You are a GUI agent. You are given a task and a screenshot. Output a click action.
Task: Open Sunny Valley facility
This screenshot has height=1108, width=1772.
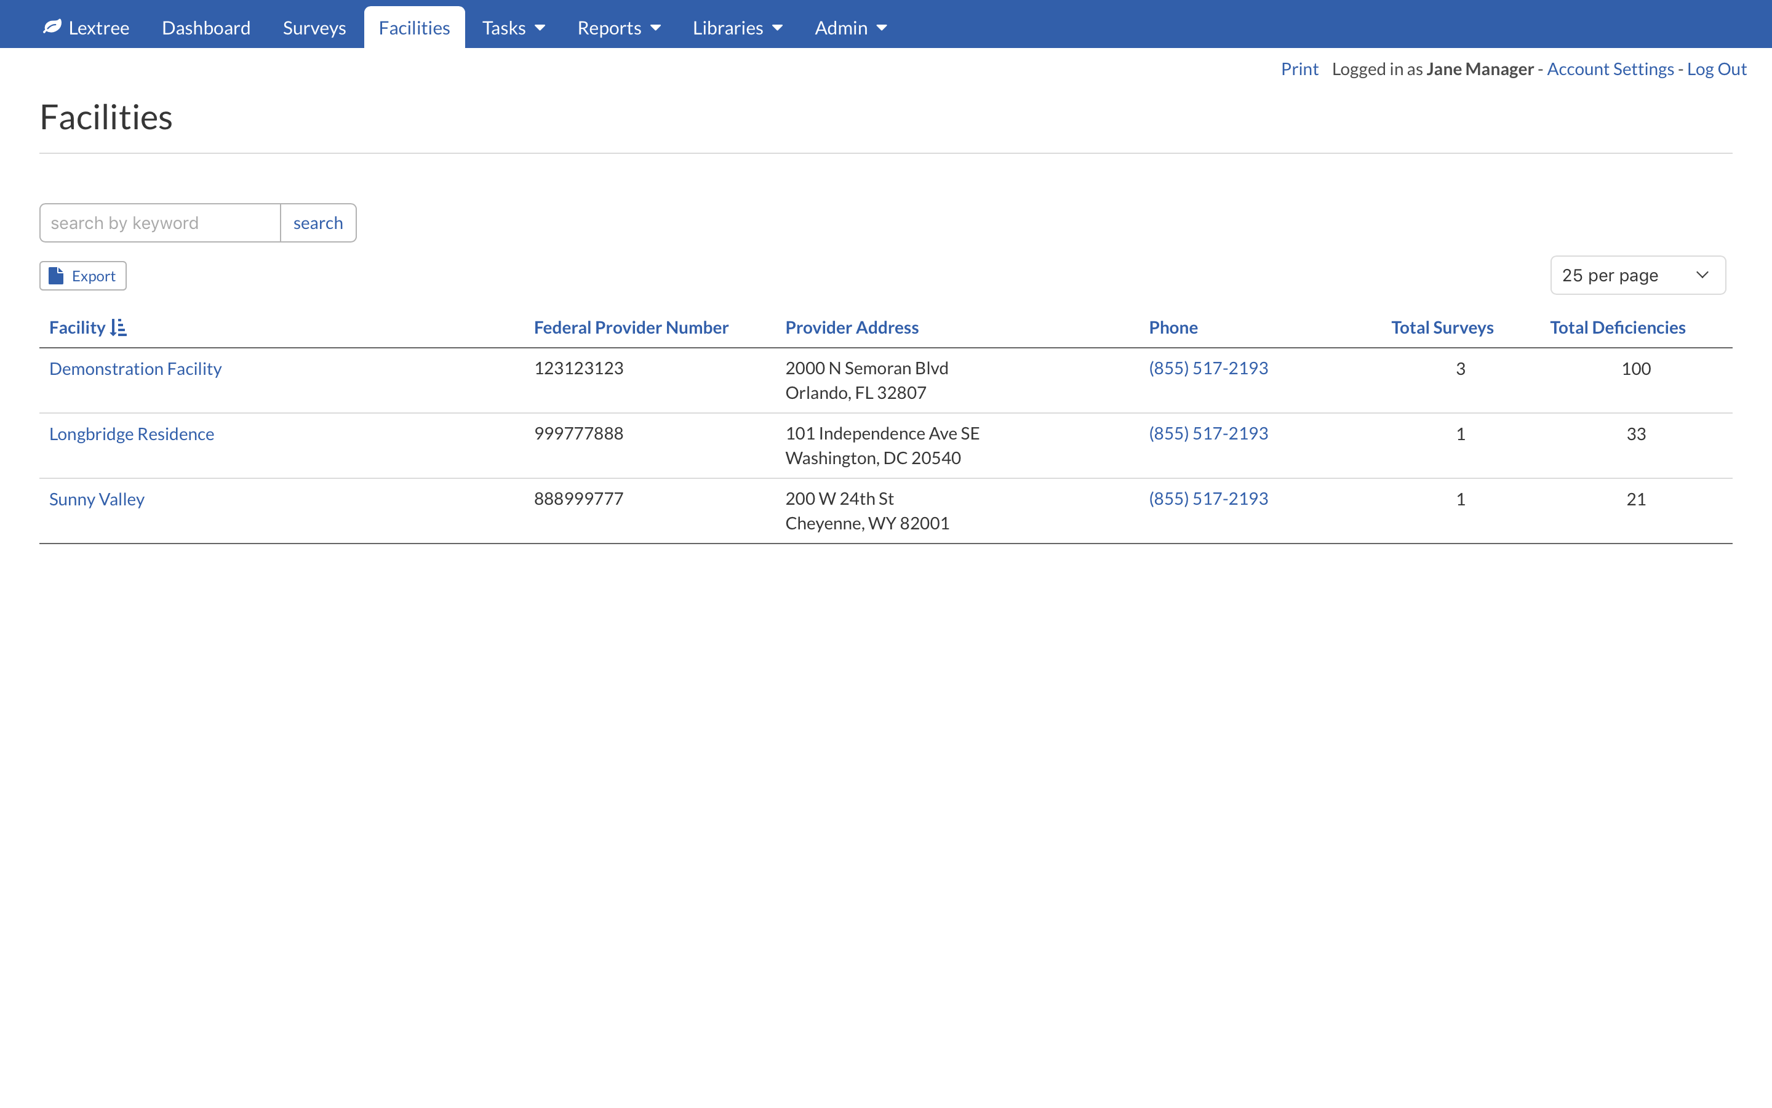coord(97,499)
